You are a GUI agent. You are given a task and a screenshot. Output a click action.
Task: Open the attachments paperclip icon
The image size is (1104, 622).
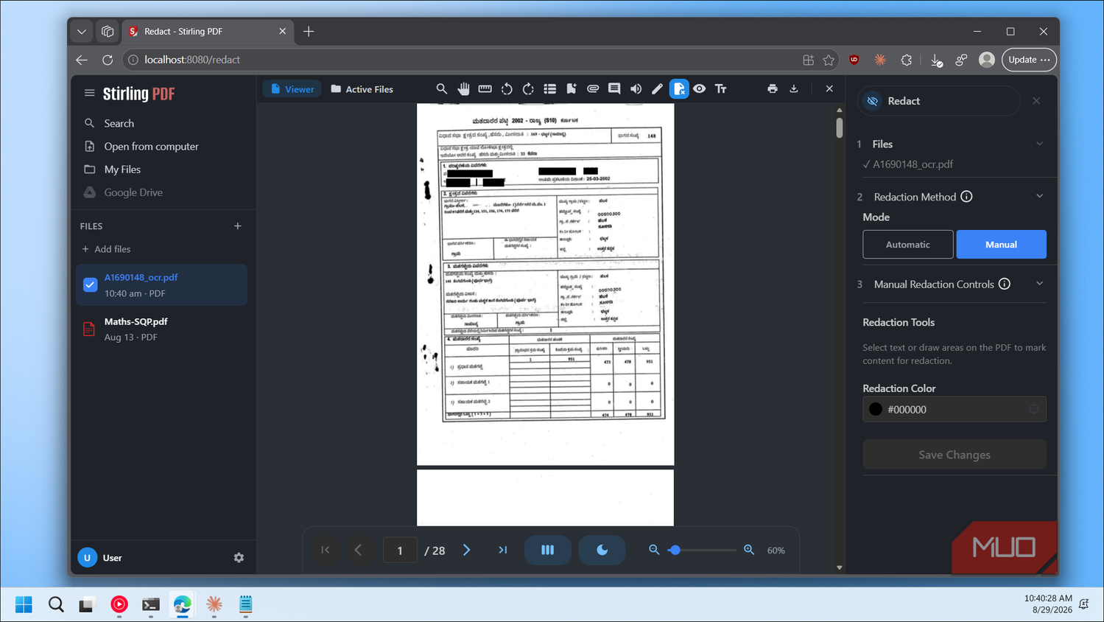(x=593, y=88)
